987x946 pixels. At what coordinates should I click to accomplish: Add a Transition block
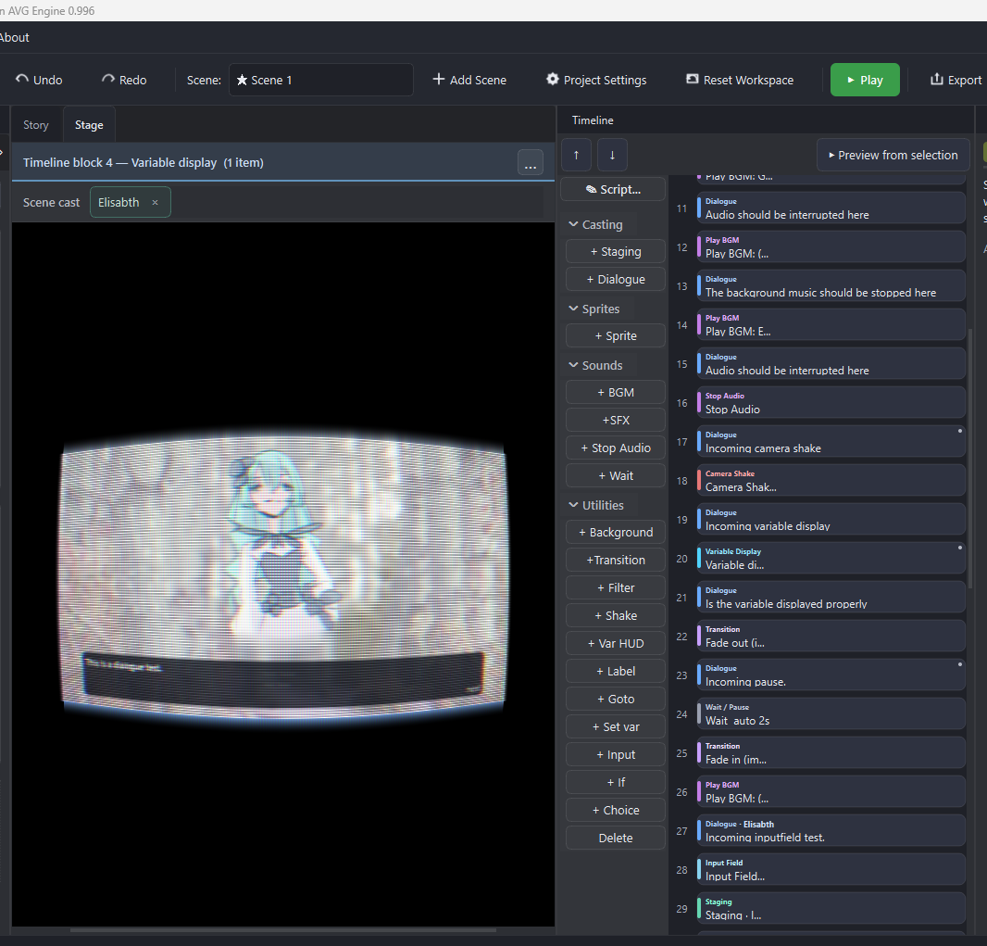pos(616,560)
